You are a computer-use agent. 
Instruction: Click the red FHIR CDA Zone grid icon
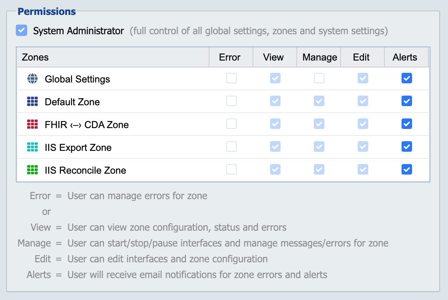tap(32, 124)
